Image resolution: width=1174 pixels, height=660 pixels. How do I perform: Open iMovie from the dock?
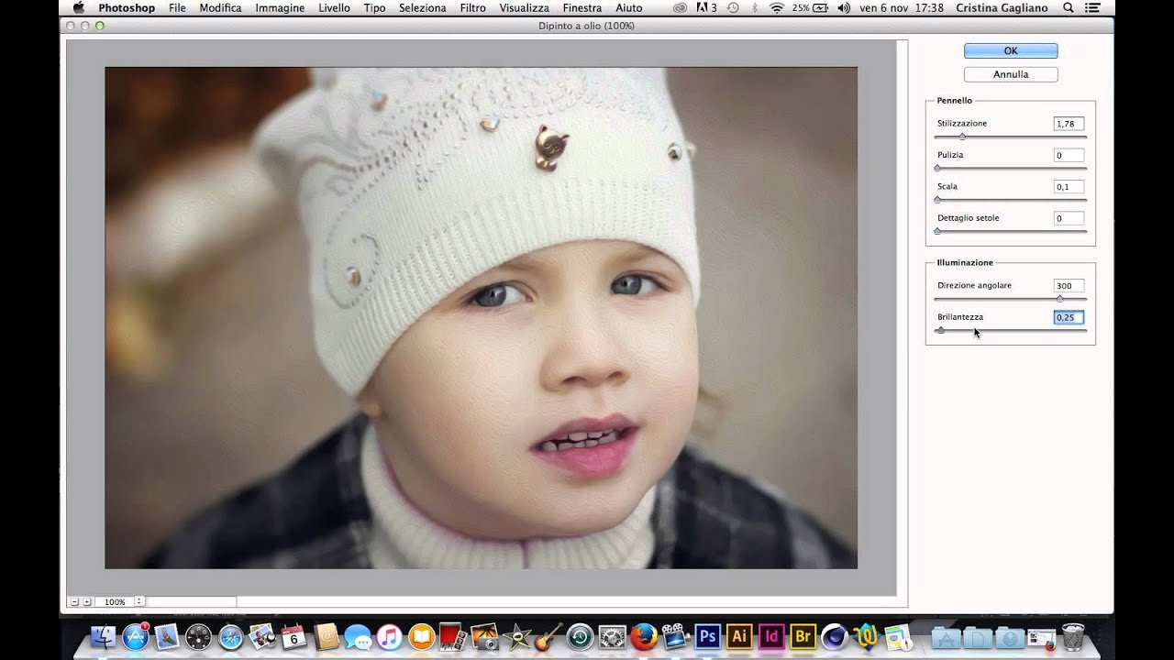pyautogui.click(x=516, y=636)
